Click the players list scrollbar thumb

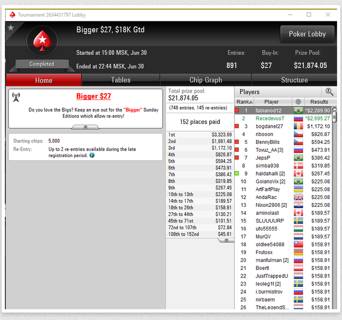(334, 116)
